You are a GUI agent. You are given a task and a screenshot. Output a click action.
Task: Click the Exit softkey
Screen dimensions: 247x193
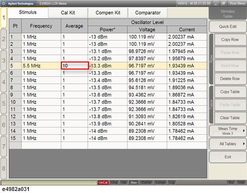coord(228,157)
